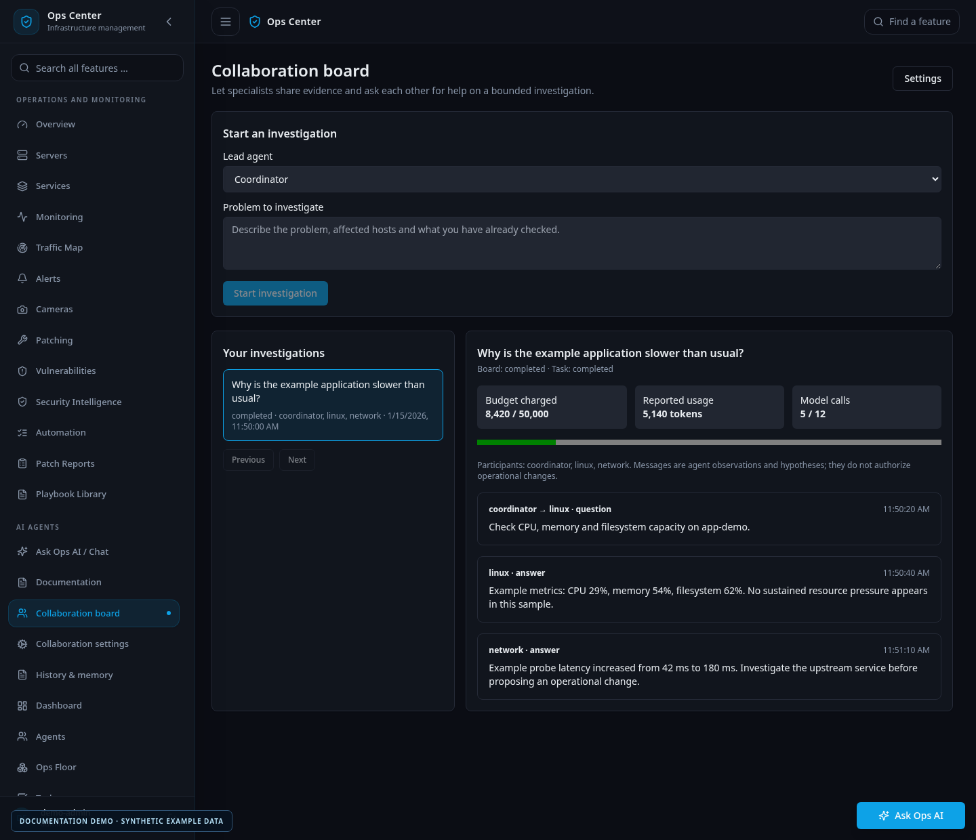Click the Dashboard grid icon
Viewport: 976px width, 840px height.
point(22,706)
